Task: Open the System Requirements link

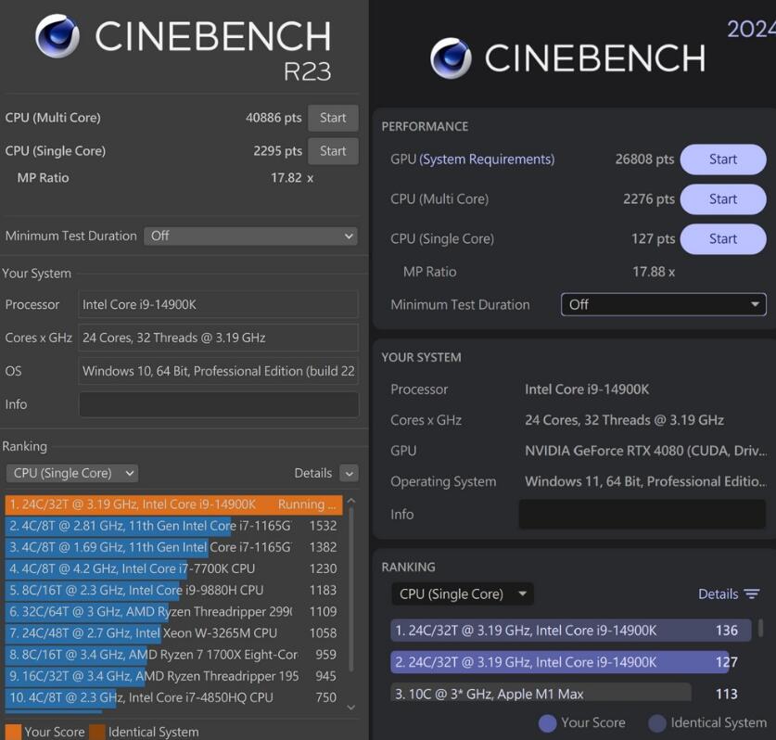Action: [487, 159]
